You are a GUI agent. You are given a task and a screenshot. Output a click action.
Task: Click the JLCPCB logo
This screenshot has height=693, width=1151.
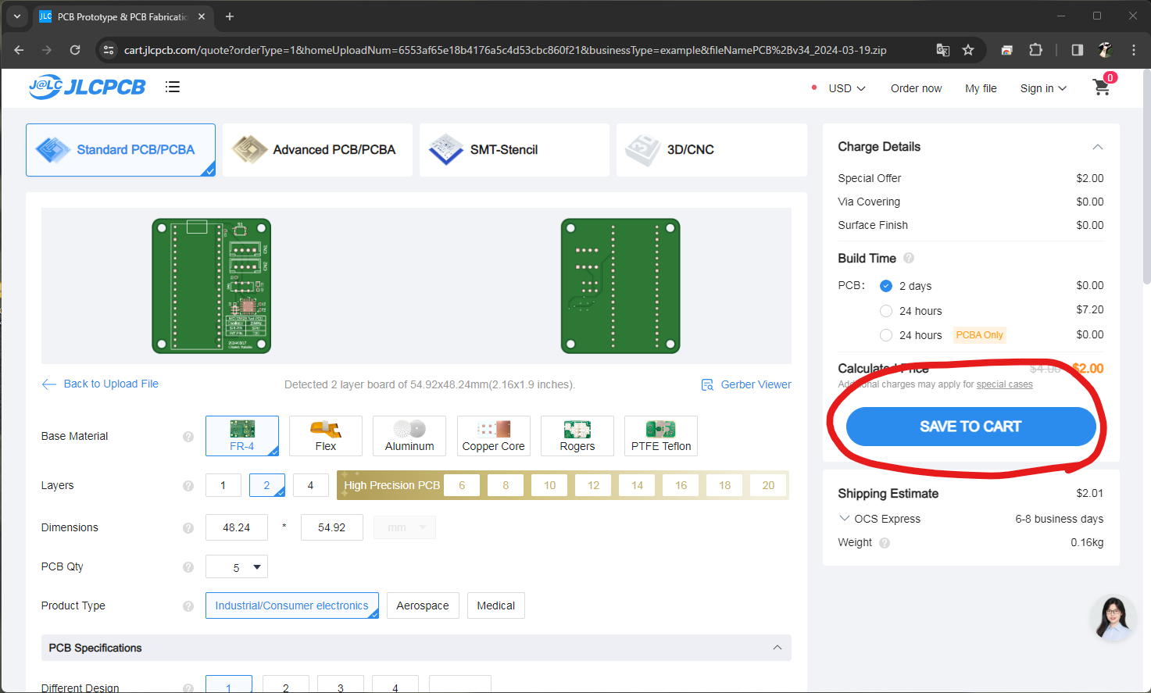pyautogui.click(x=87, y=87)
